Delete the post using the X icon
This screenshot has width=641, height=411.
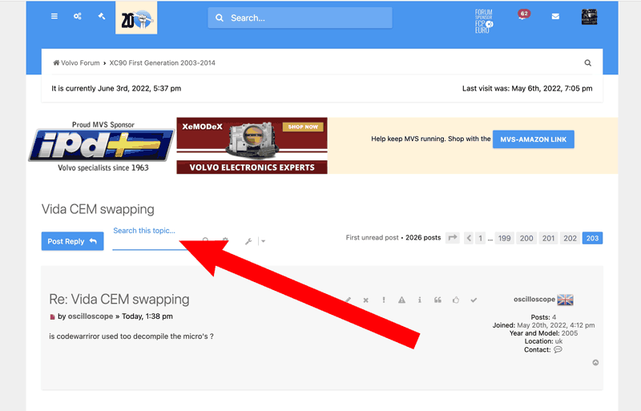tap(365, 300)
